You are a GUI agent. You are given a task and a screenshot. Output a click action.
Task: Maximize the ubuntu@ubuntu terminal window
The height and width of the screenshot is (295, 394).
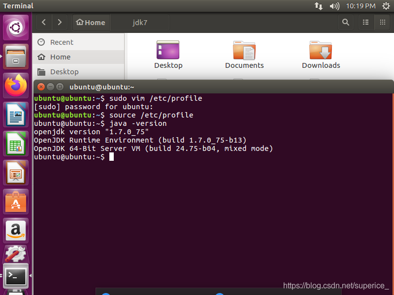click(x=60, y=87)
